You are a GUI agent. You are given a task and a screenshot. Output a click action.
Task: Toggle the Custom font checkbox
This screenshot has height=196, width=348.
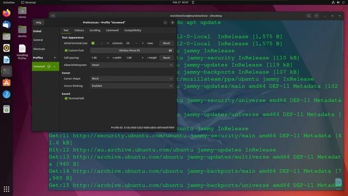(66, 51)
